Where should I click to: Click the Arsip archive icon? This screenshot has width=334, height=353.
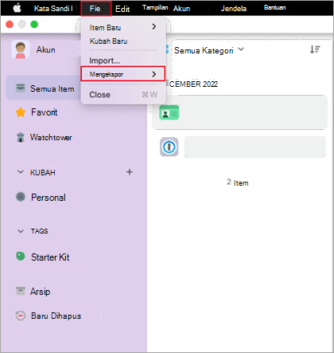click(21, 291)
